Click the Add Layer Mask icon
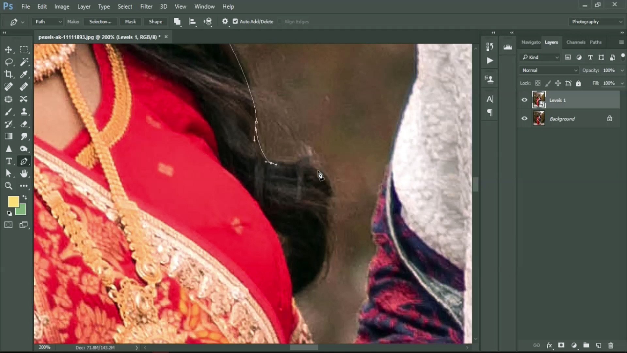This screenshot has width=627, height=353. coord(561,345)
